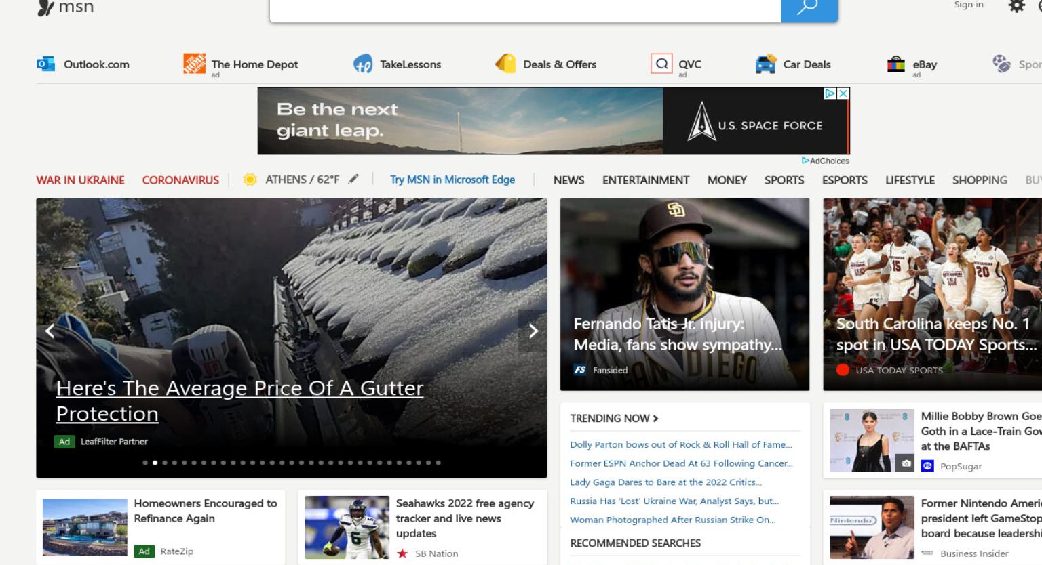Edit location with the pencil icon

point(353,179)
